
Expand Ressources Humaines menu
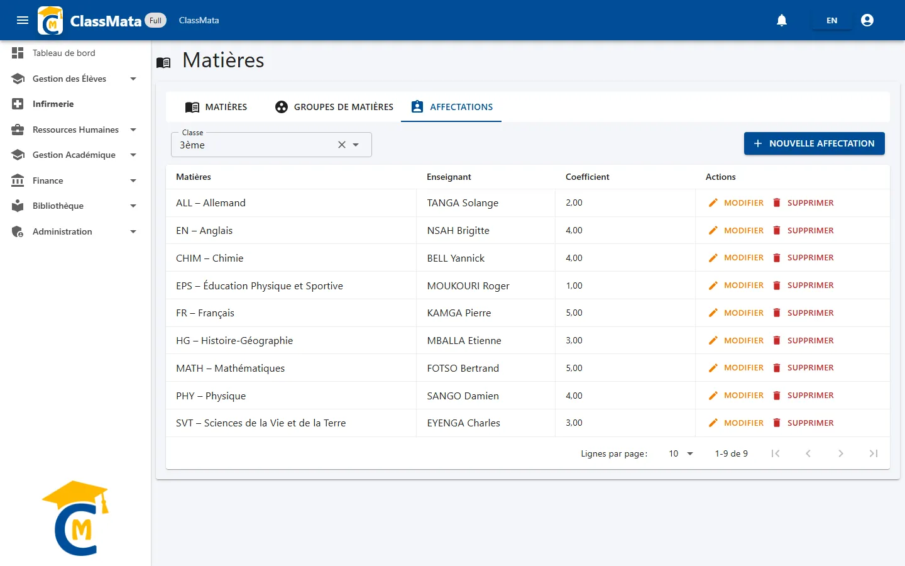click(x=75, y=130)
